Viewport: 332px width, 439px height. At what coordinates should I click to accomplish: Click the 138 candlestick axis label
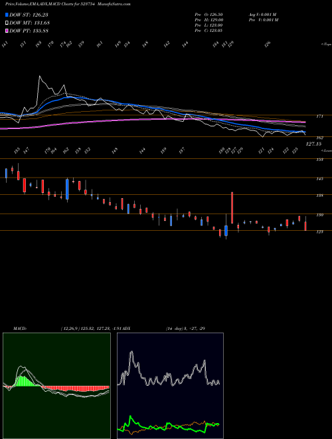(x=319, y=196)
